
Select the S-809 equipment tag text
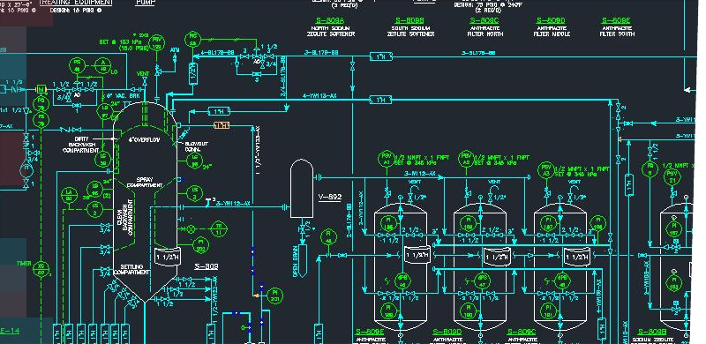point(207,266)
